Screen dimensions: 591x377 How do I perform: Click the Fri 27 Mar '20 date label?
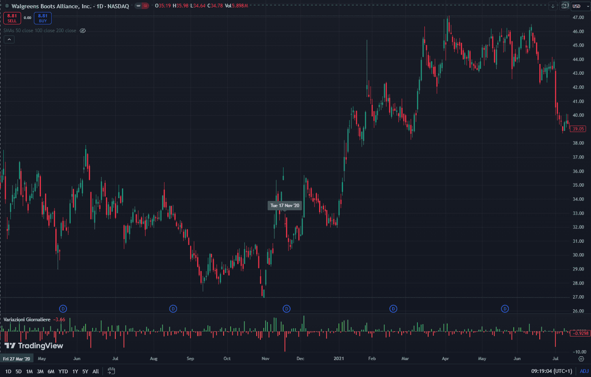(17, 359)
